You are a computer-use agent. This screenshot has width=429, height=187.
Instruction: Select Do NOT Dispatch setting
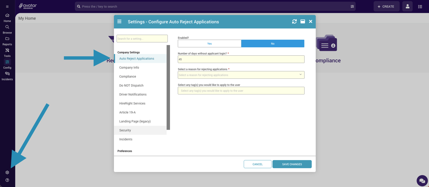[x=140, y=85]
